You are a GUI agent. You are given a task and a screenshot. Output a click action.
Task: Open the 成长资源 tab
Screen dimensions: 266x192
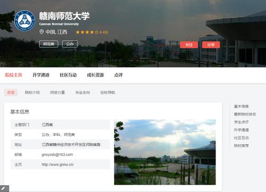tap(95, 75)
